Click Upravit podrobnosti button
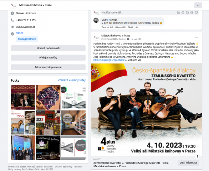209x171 pixels. (x=48, y=48)
